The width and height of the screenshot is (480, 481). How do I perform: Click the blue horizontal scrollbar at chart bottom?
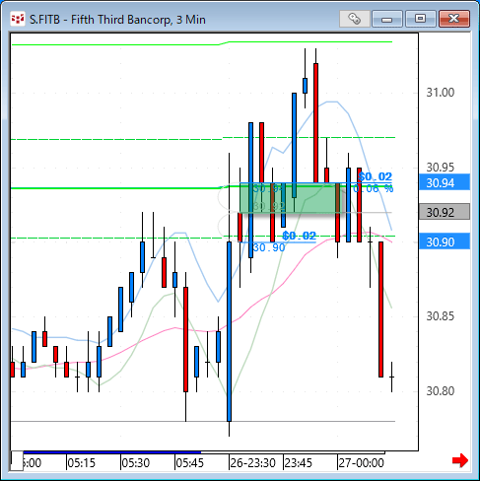click(x=111, y=452)
